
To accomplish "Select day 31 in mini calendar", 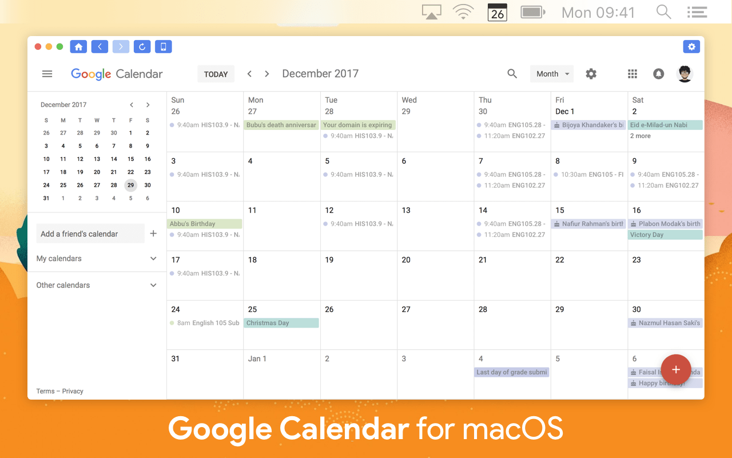I will 46,198.
